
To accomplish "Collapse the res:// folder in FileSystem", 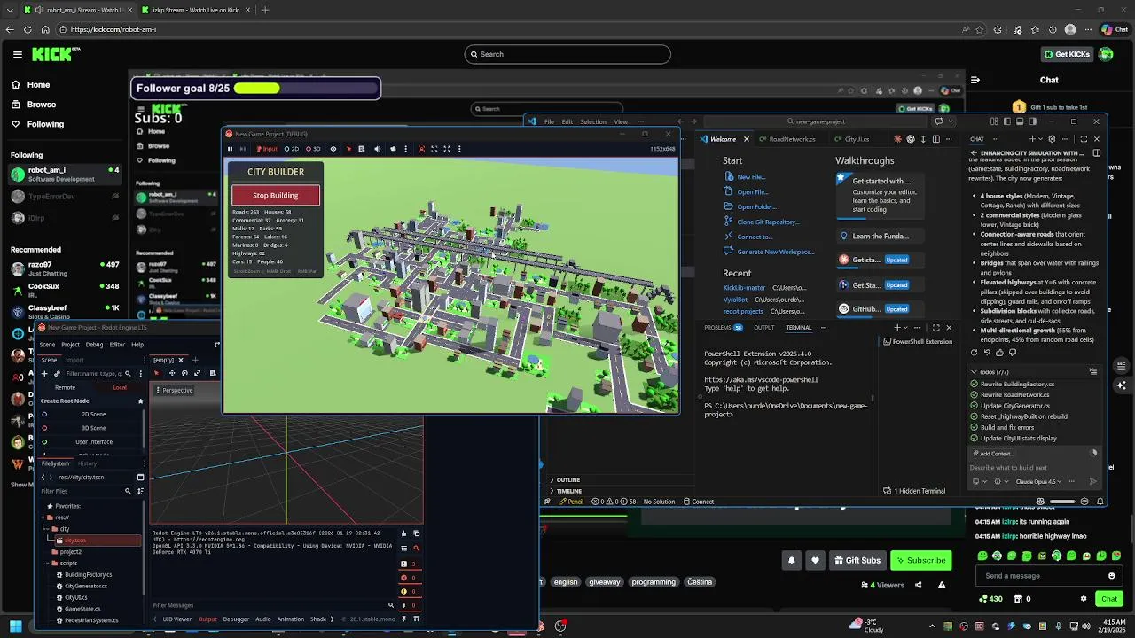I will (x=43, y=517).
